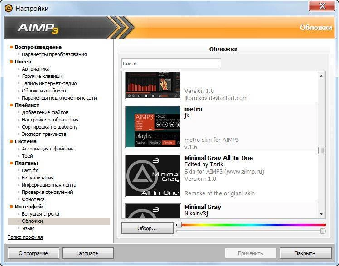
Task: Click the skin list scroll up arrow
Action: pos(321,76)
